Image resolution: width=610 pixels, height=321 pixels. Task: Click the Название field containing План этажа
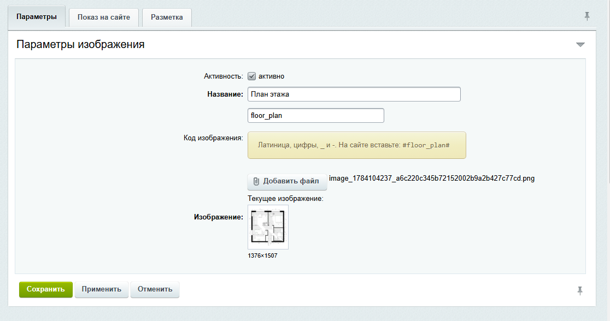(x=354, y=94)
